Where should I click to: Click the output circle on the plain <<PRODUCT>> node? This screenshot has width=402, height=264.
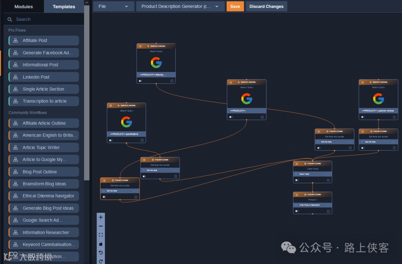click(262, 117)
